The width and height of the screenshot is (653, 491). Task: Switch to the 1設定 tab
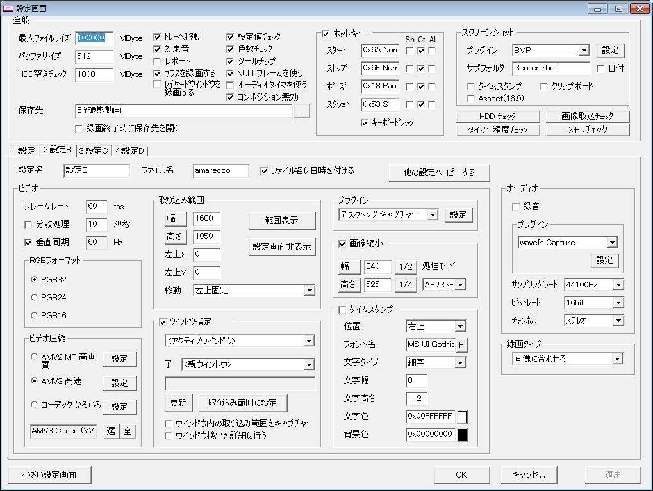[x=24, y=151]
